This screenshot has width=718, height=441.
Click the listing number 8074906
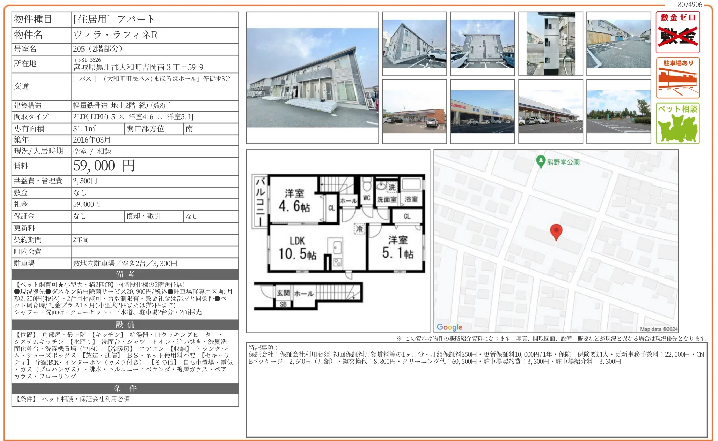click(x=690, y=5)
